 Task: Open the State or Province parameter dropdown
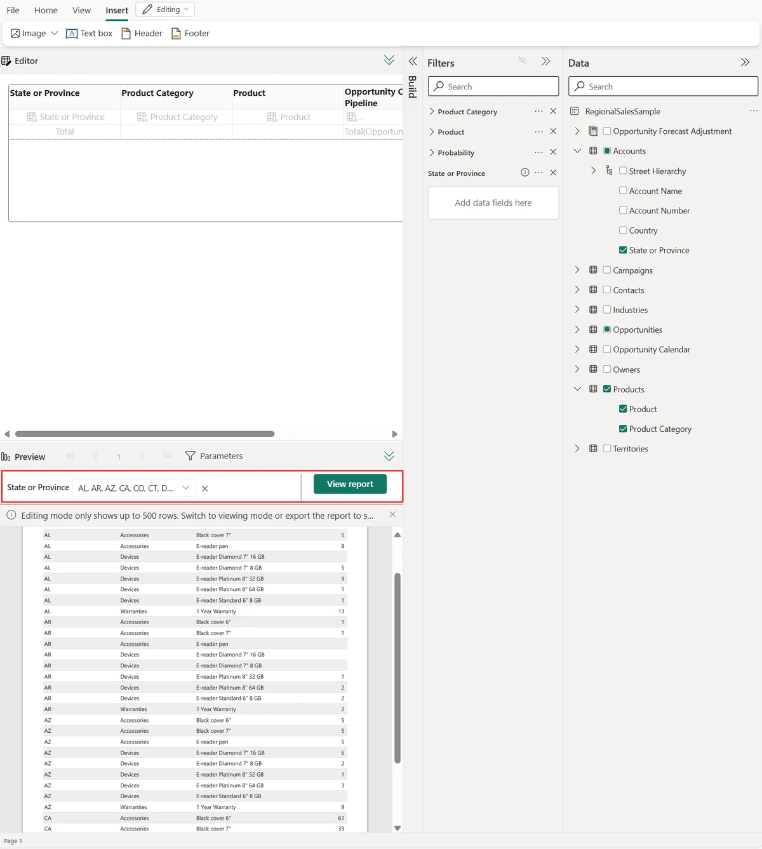click(x=185, y=488)
